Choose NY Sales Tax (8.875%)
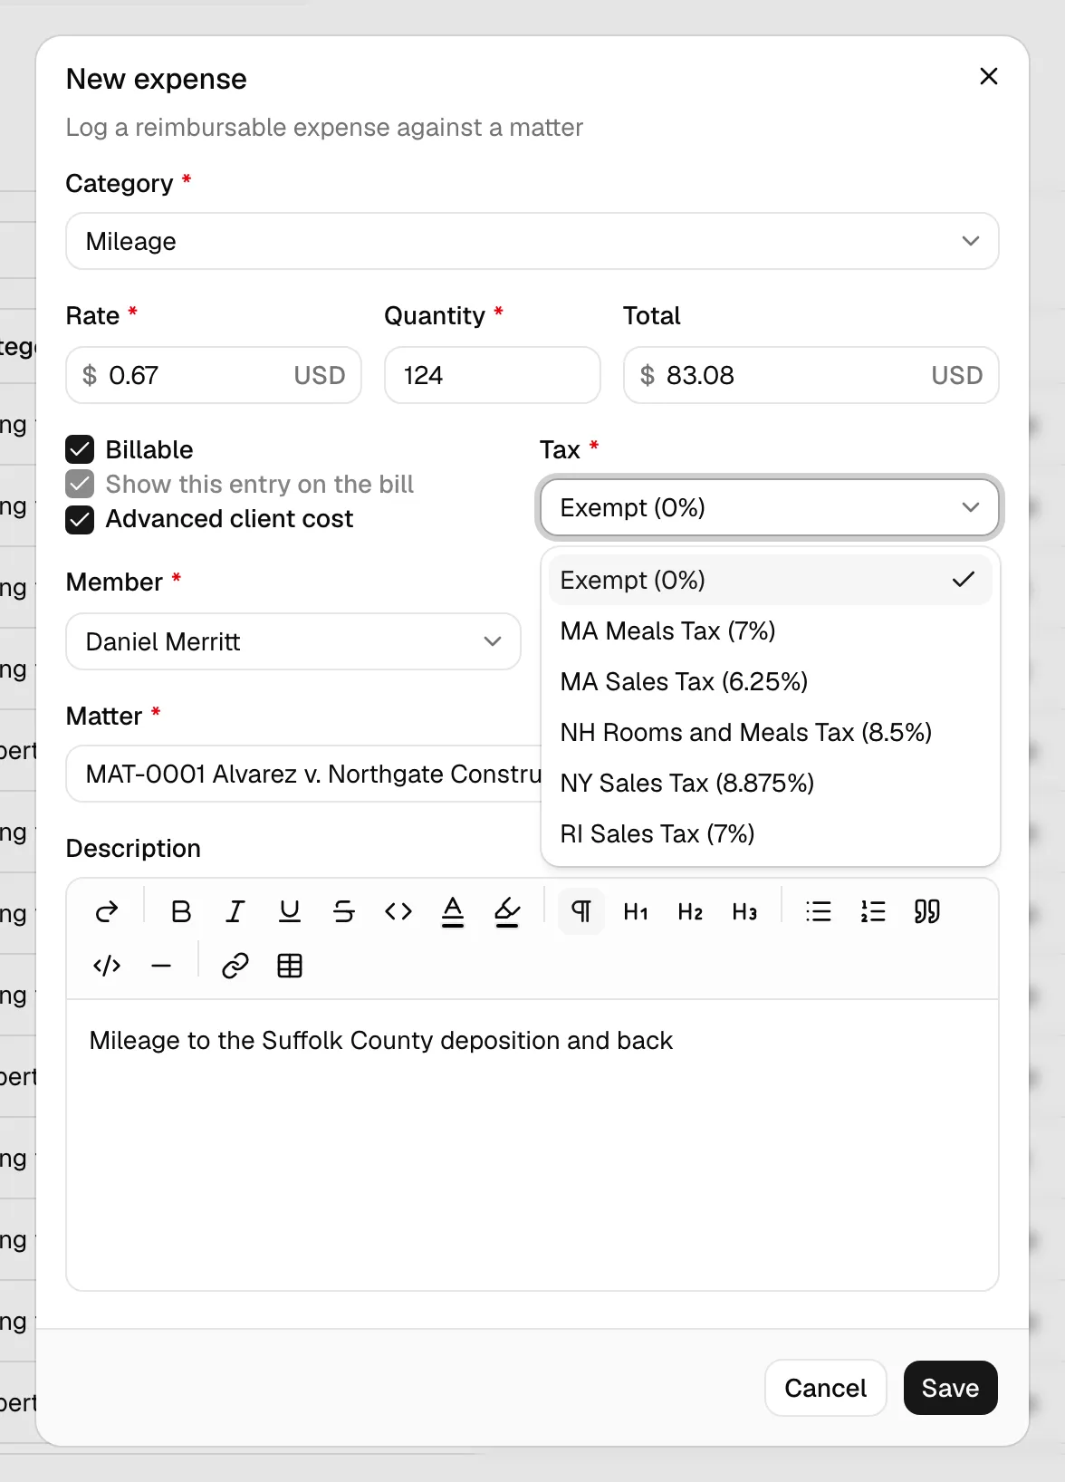 tap(771, 783)
